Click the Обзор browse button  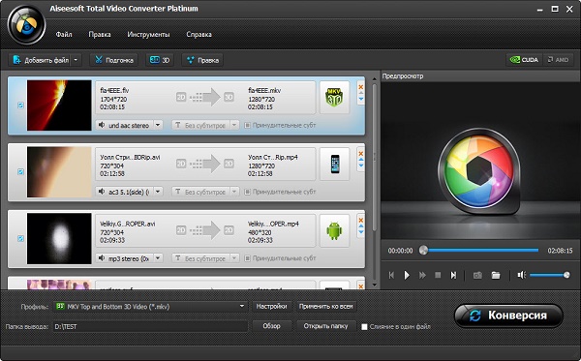[x=271, y=326]
